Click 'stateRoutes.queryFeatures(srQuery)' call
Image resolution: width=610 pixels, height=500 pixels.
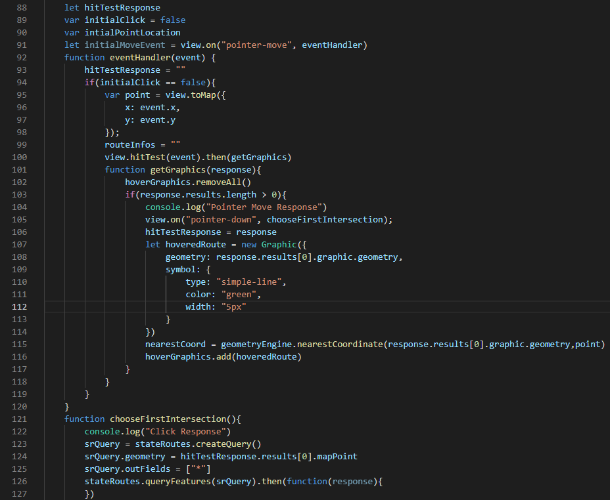click(x=170, y=482)
